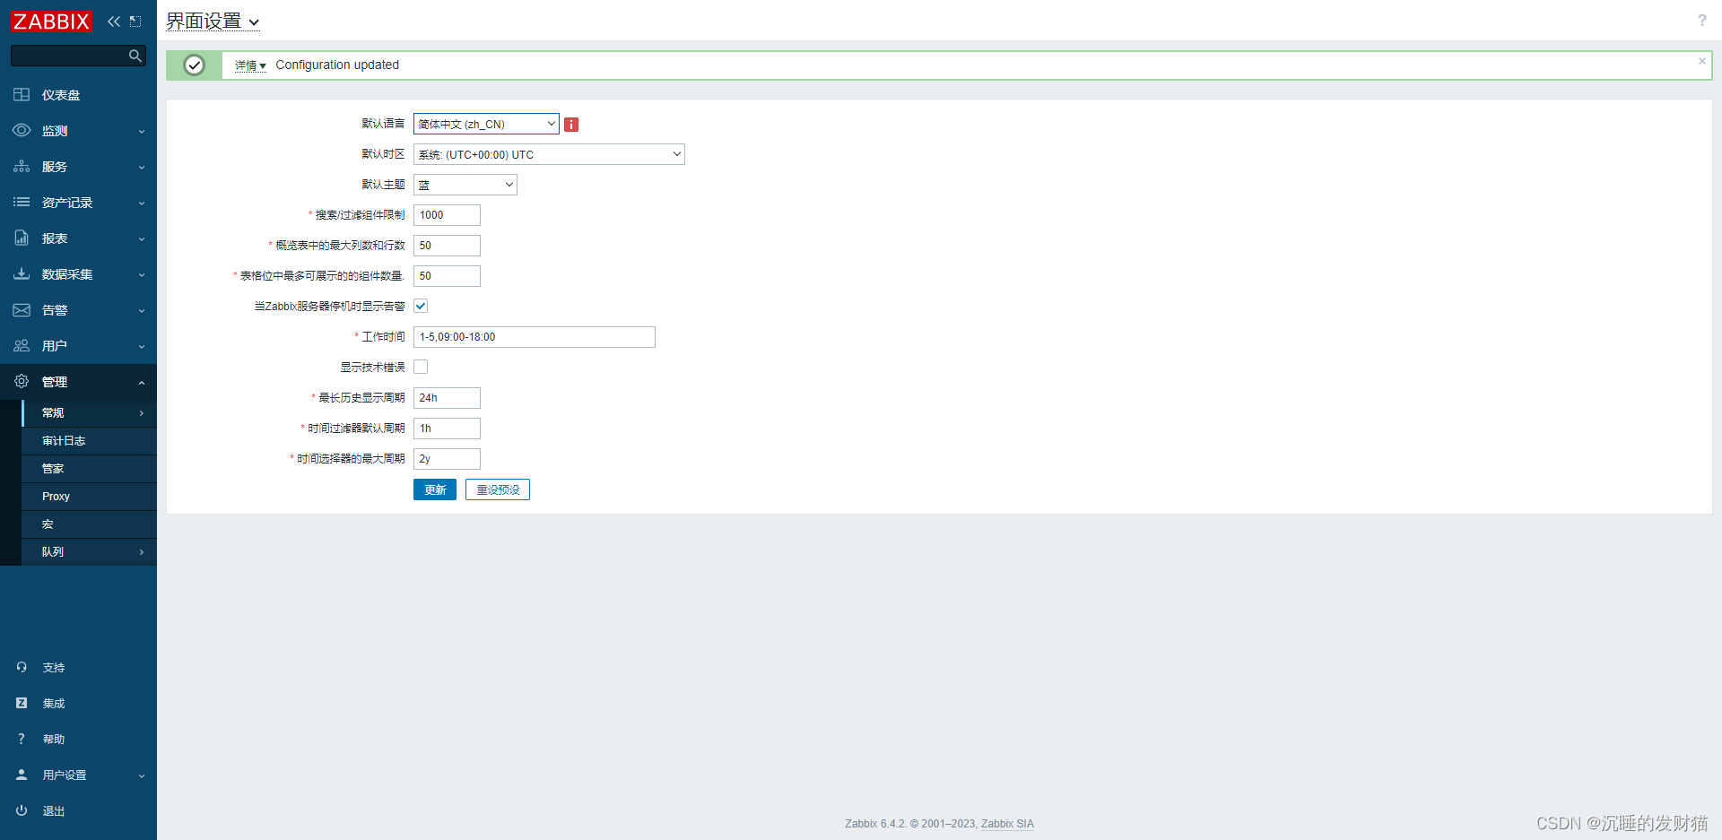This screenshot has height=840, width=1722.
Task: Click the 退出 power icon
Action: (x=22, y=811)
